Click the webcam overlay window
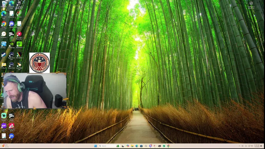 coord(35,91)
